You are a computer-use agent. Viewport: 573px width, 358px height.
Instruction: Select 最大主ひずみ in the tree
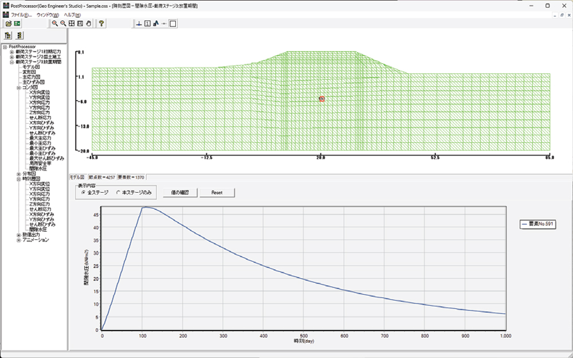point(42,149)
